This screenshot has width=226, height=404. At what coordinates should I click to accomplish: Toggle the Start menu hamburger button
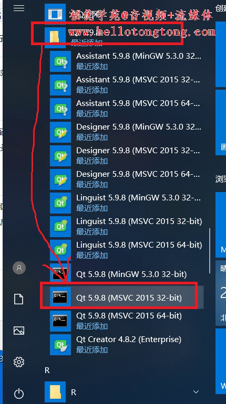point(19,8)
